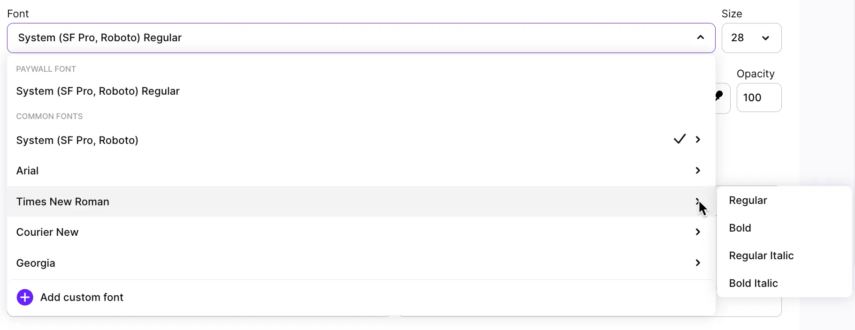Click the purple plus icon for custom font

click(x=25, y=297)
